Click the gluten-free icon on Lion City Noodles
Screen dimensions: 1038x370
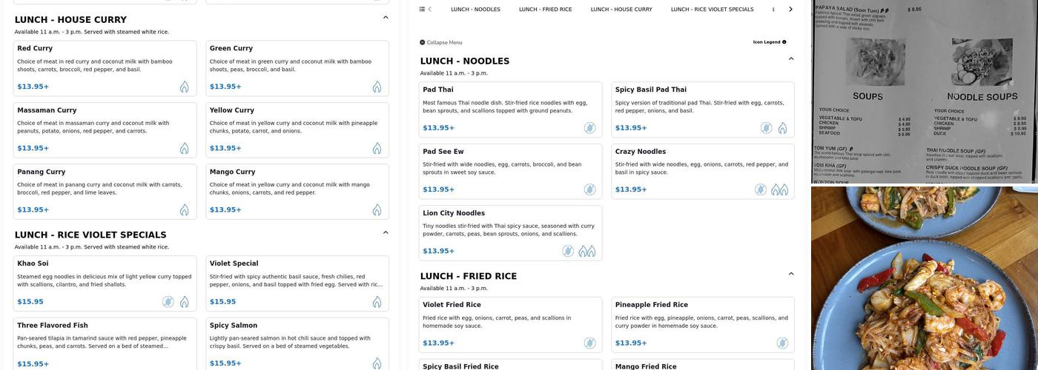(x=568, y=251)
